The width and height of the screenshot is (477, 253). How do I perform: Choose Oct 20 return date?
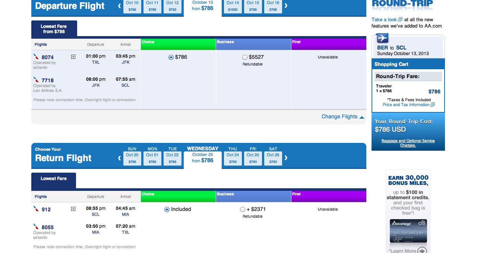(132, 158)
